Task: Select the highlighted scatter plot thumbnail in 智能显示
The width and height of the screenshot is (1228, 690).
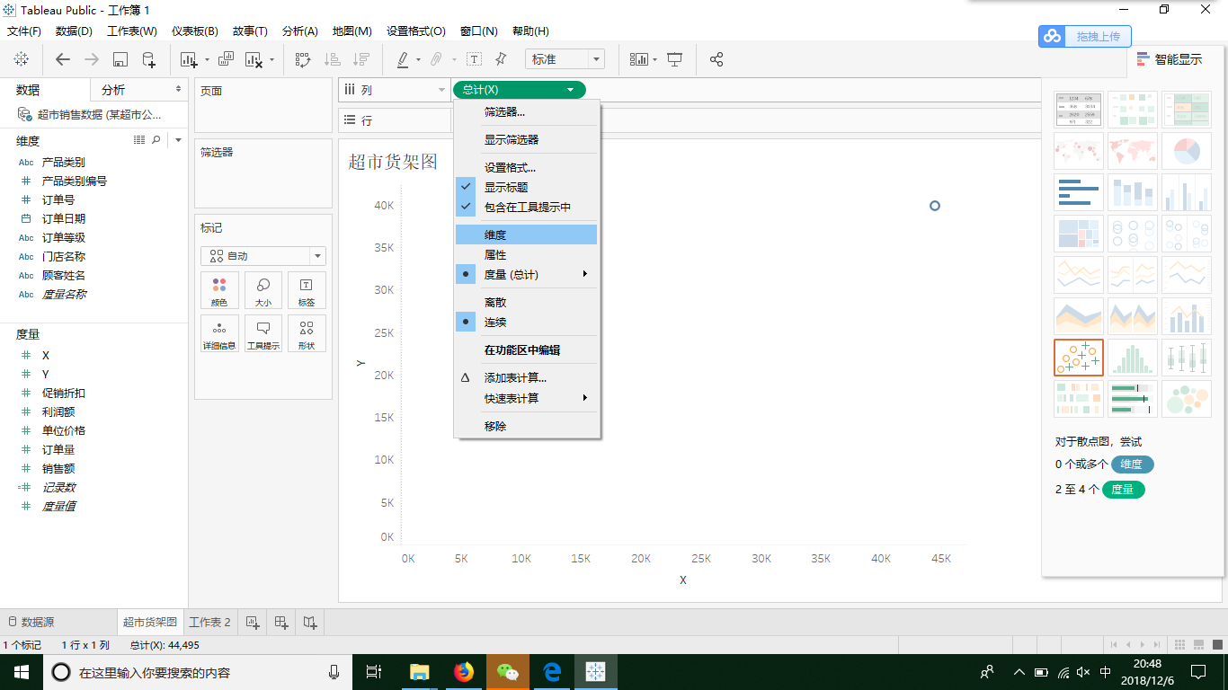Action: pos(1078,357)
